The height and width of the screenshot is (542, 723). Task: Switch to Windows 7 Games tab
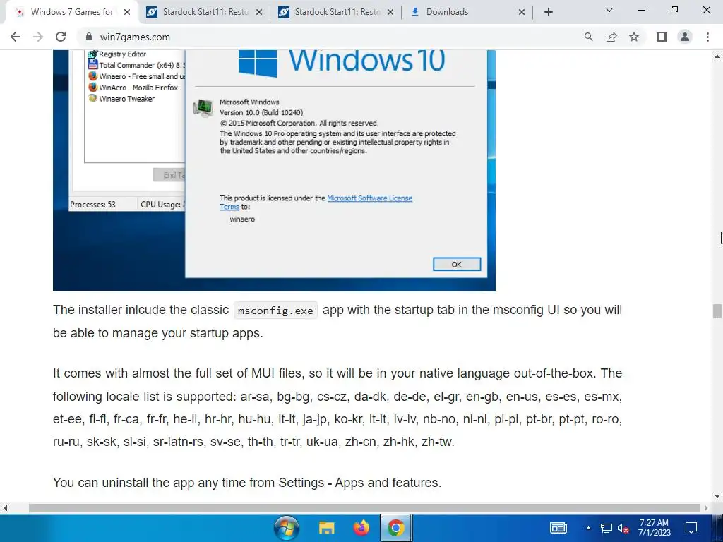point(71,12)
